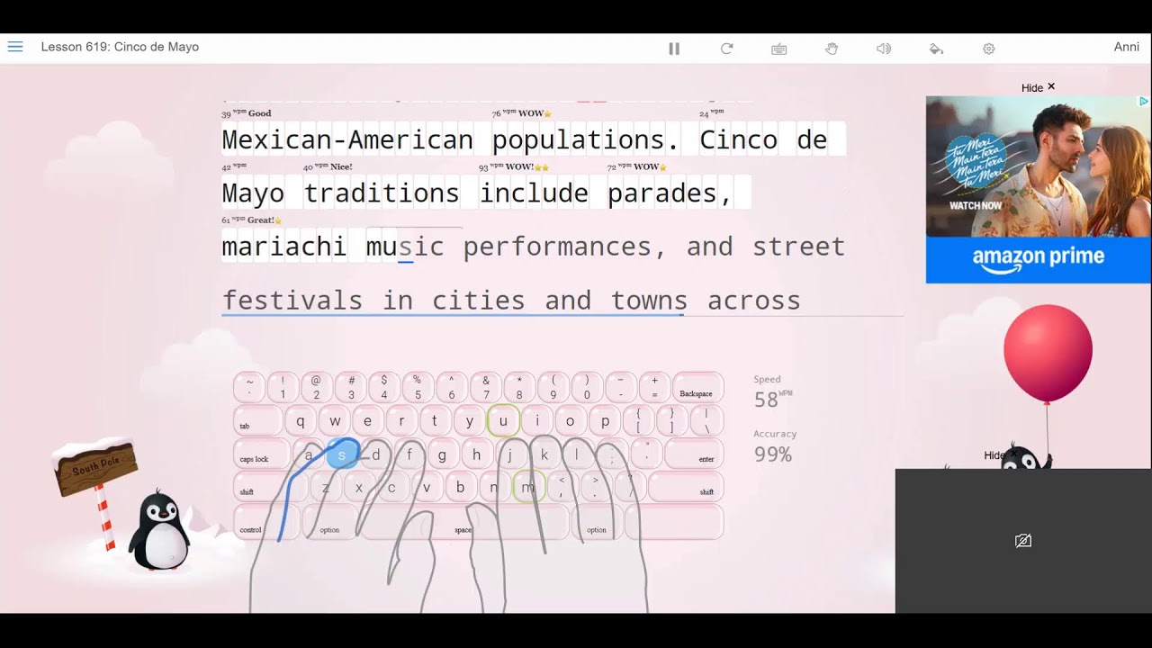
Task: Click the Speed 58 WPM readout
Action: coord(773,393)
